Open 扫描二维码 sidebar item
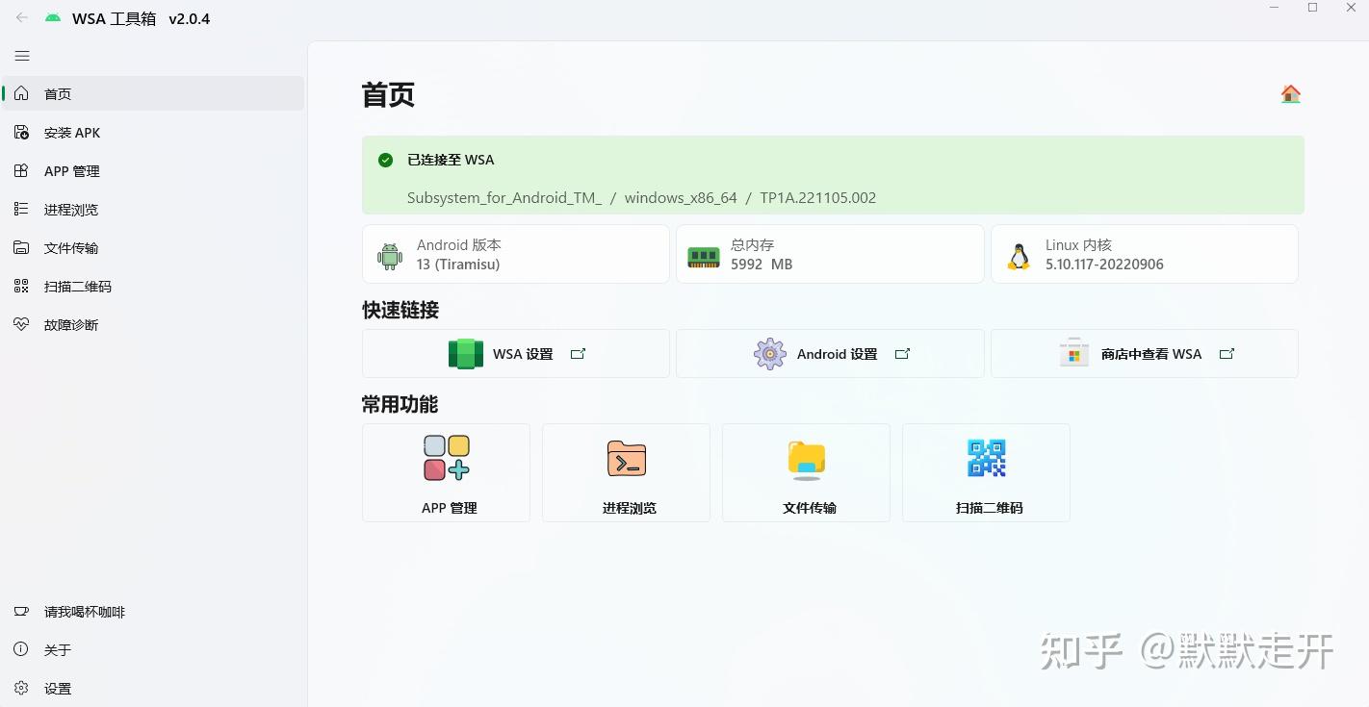Image resolution: width=1369 pixels, height=707 pixels. 77,287
